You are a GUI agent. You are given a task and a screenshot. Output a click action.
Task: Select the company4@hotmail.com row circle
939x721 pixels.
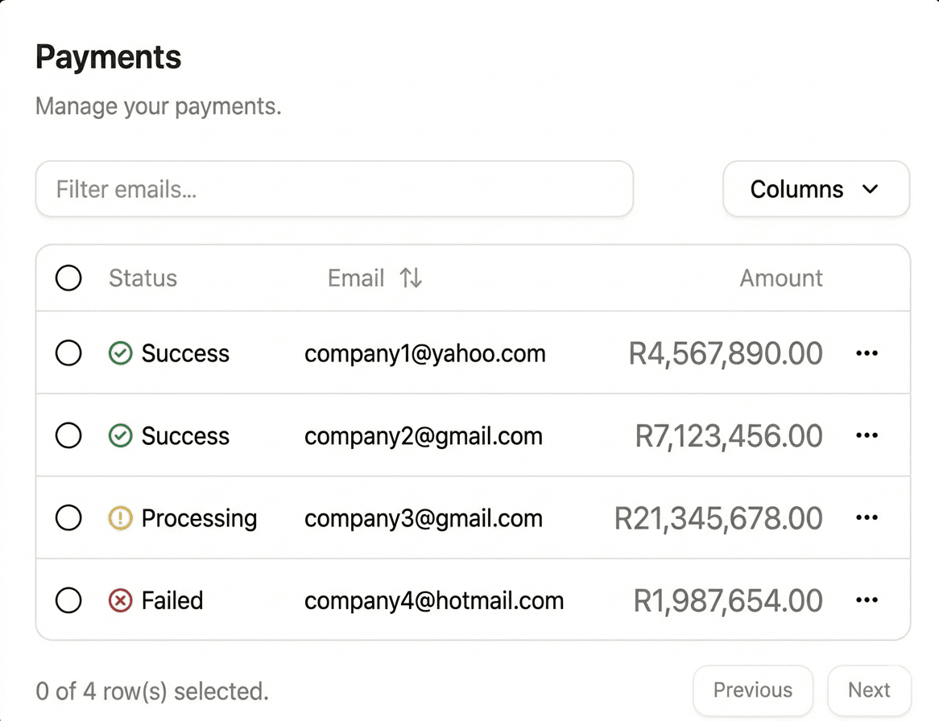pos(68,599)
